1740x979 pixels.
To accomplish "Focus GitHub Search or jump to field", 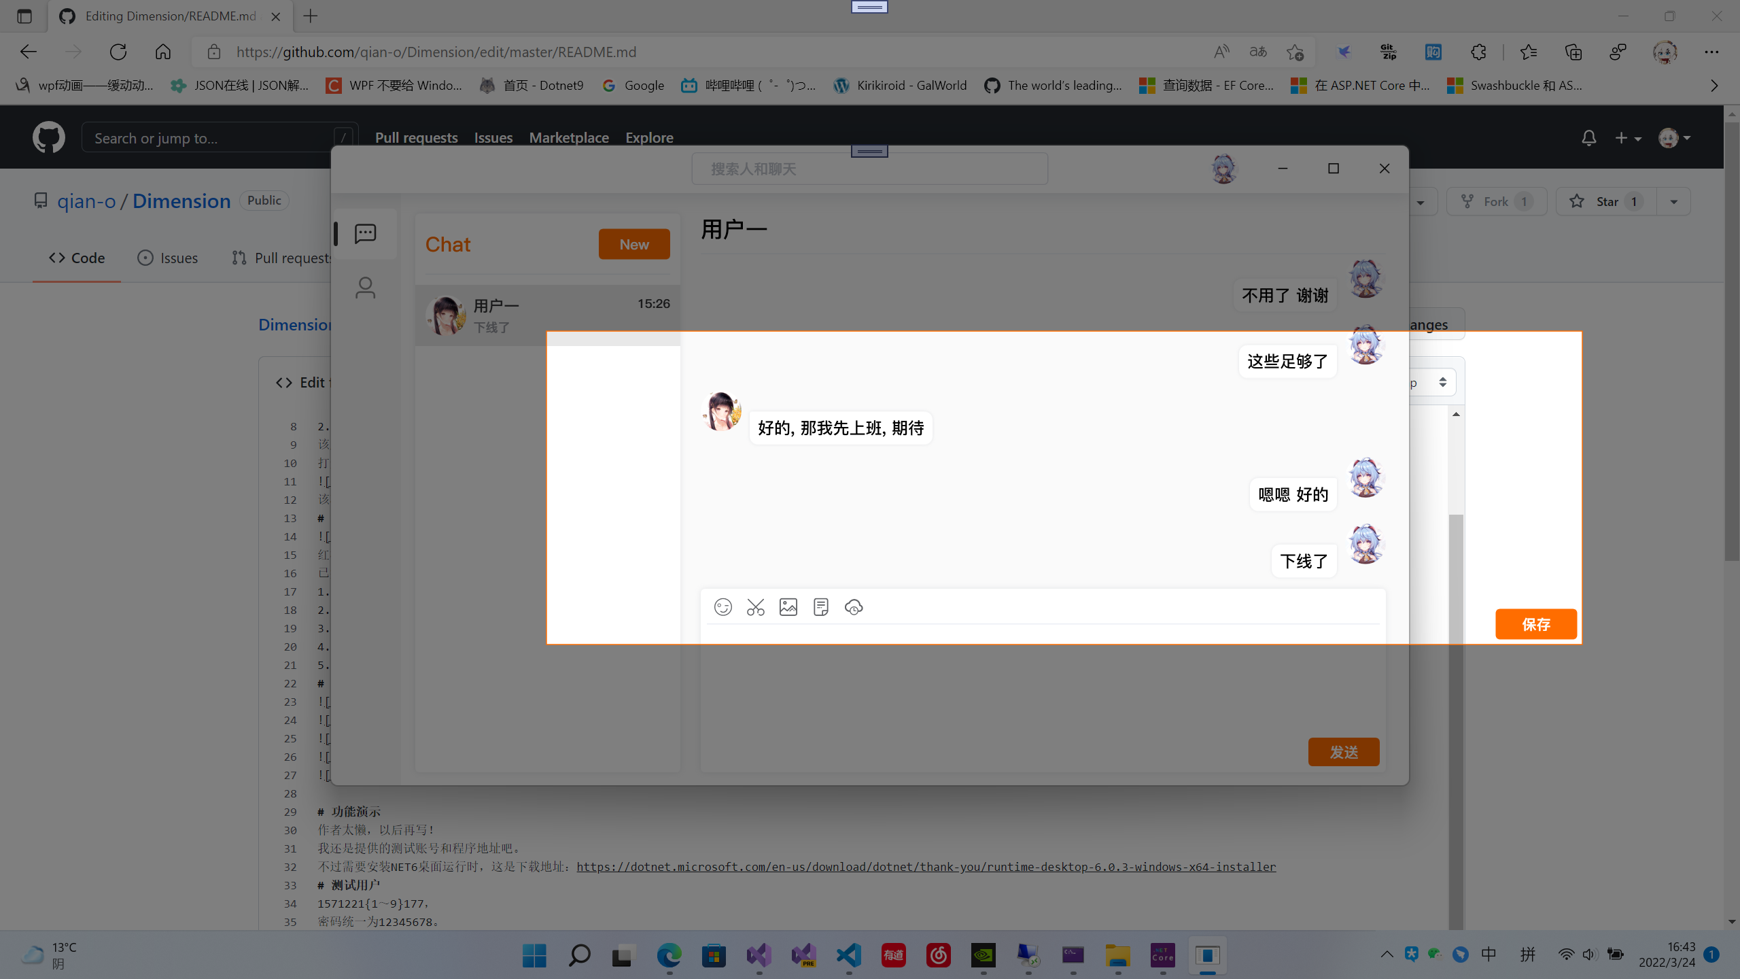I will point(219,138).
